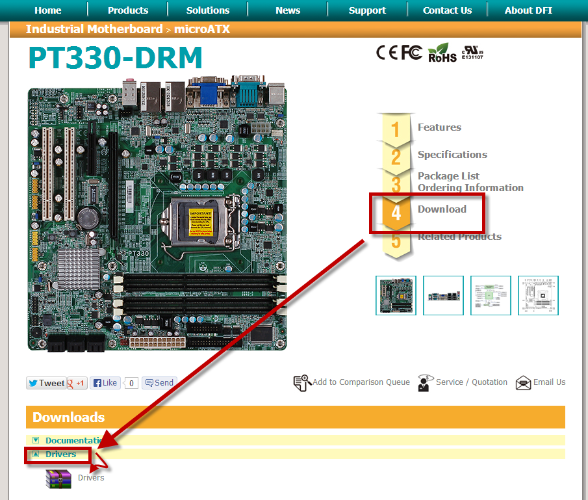Click the Facebook like count 0

[x=131, y=383]
